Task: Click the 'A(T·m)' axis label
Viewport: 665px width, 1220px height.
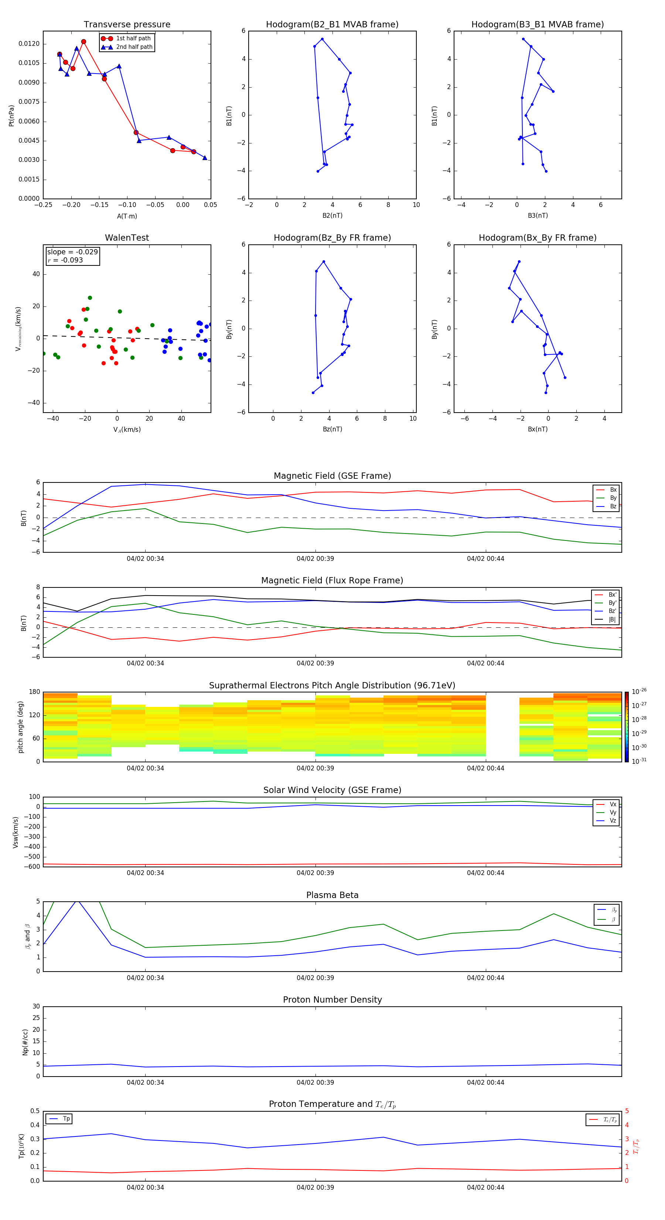Action: pos(127,216)
